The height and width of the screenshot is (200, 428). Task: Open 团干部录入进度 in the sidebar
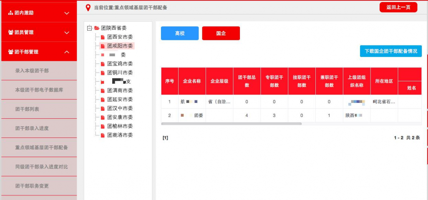click(x=32, y=128)
